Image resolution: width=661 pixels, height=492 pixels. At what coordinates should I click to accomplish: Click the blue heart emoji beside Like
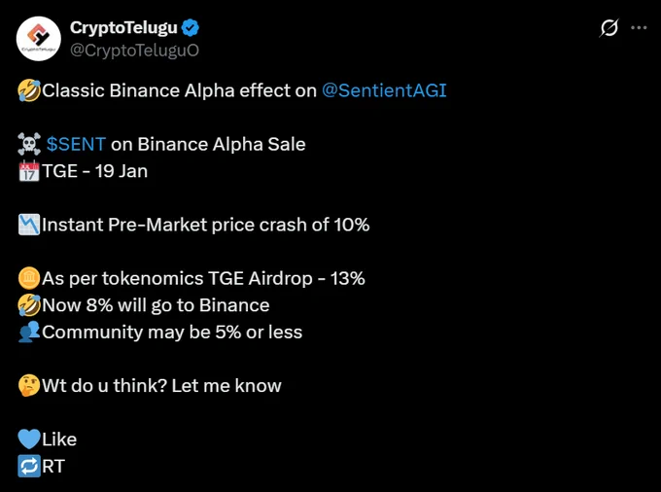point(29,439)
